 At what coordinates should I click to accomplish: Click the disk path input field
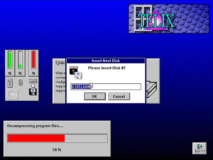106,87
